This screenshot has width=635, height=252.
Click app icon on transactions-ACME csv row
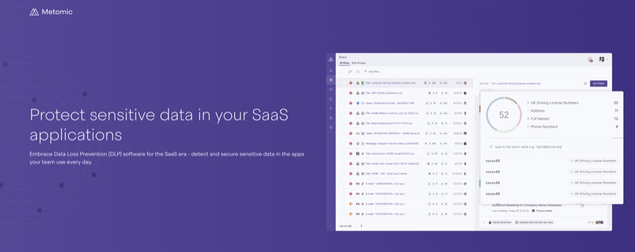(358, 153)
